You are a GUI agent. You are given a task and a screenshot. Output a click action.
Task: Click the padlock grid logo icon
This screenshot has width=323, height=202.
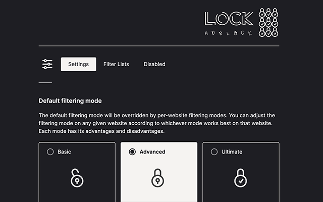[268, 23]
